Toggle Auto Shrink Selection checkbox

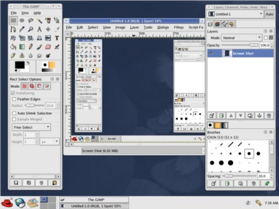(x=14, y=113)
